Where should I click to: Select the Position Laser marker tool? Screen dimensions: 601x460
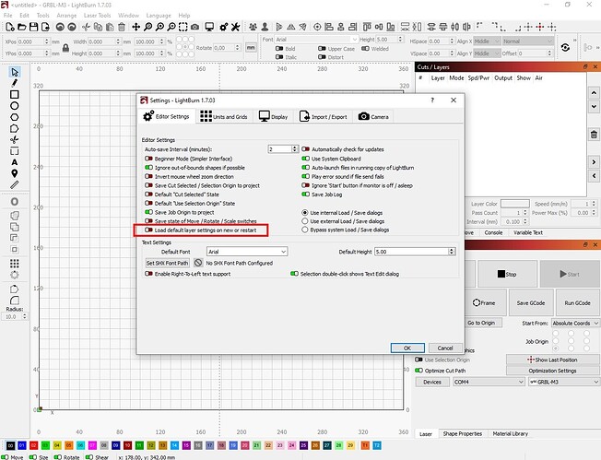pos(15,173)
